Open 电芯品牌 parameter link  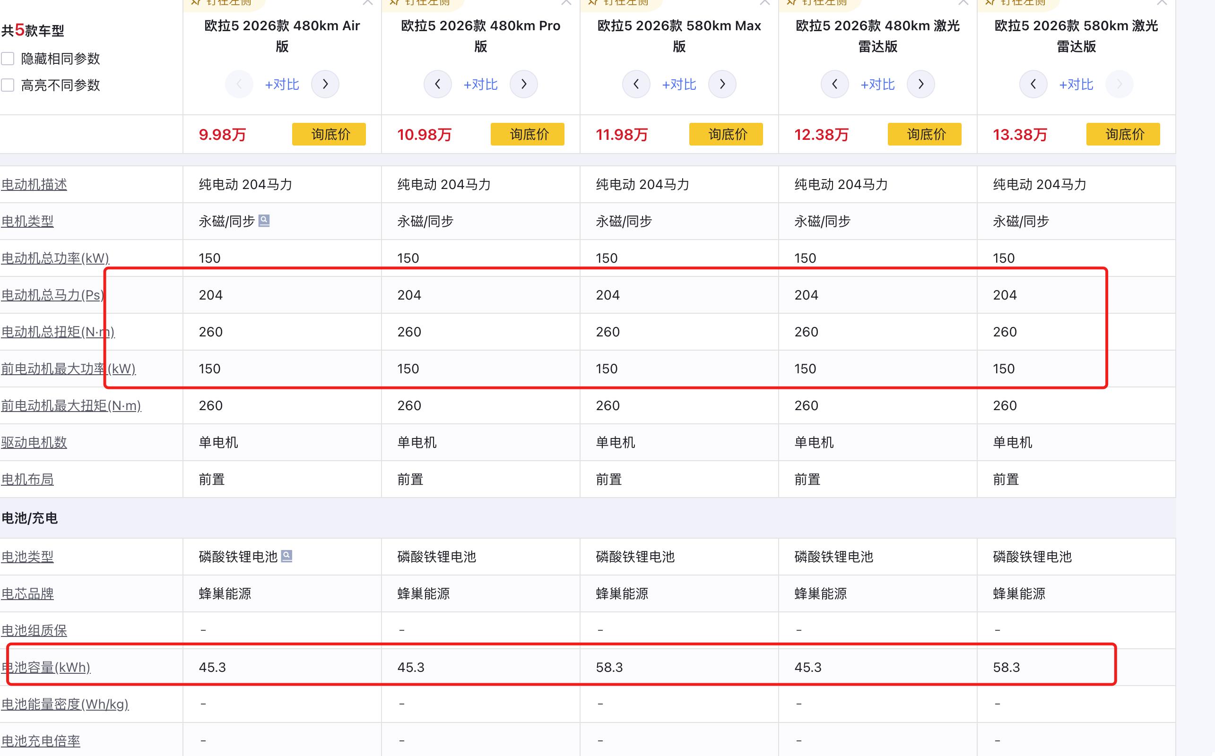(x=27, y=593)
